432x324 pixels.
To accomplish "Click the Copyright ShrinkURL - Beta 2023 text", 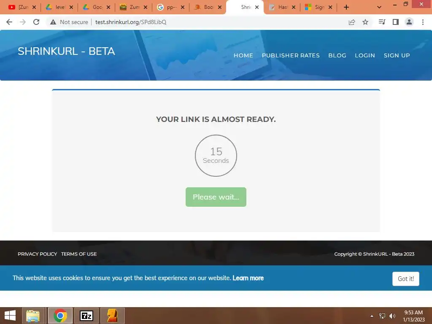I will click(374, 254).
